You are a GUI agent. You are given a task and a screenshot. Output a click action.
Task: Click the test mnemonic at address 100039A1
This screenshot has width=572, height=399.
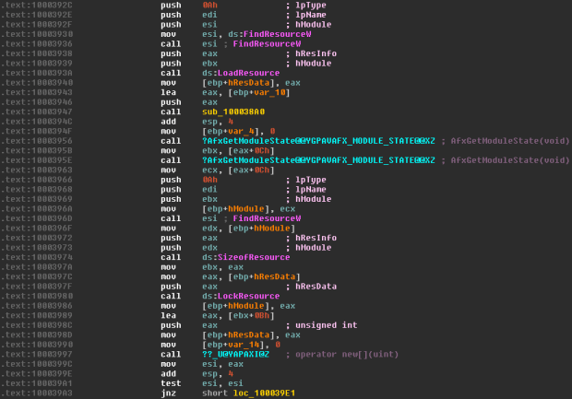tap(171, 382)
